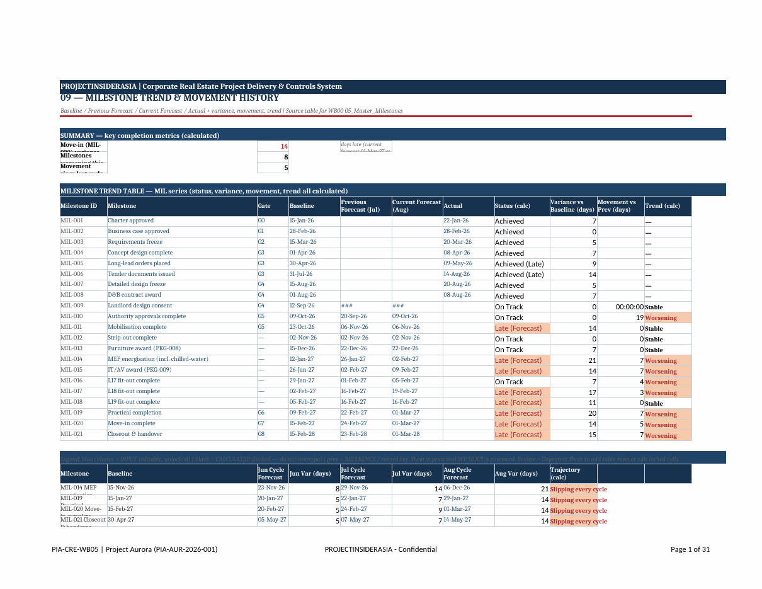Click 'Move-in complete' milestone
The width and height of the screenshot is (762, 589).
(182, 424)
